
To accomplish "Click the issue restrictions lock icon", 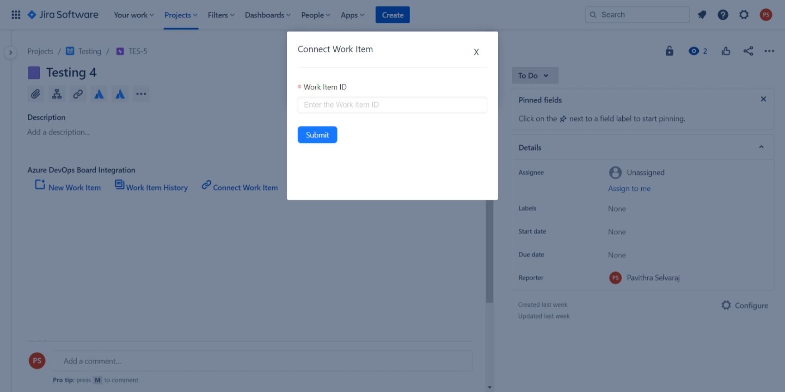I will pos(669,51).
